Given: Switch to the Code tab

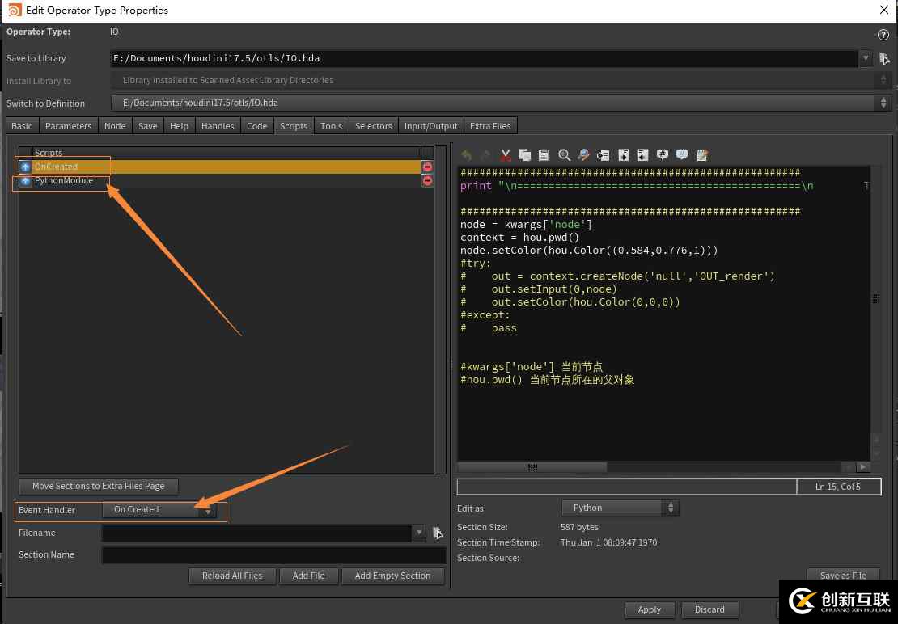Looking at the screenshot, I should pos(257,126).
